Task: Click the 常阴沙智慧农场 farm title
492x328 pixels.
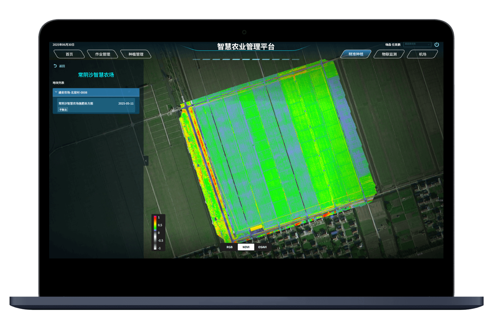Action: click(96, 75)
